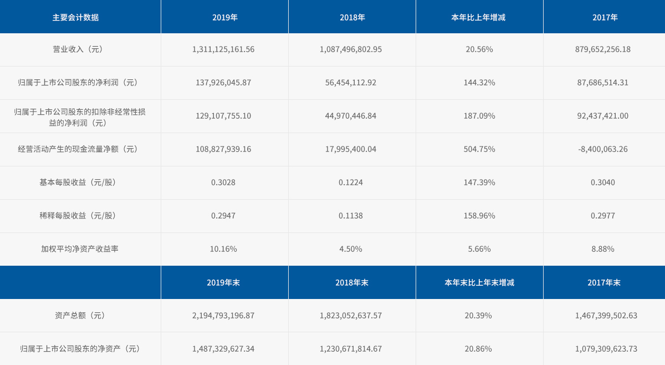Select the 本年末比上年末增减 header cell
This screenshot has width=665, height=365.
[x=479, y=282]
